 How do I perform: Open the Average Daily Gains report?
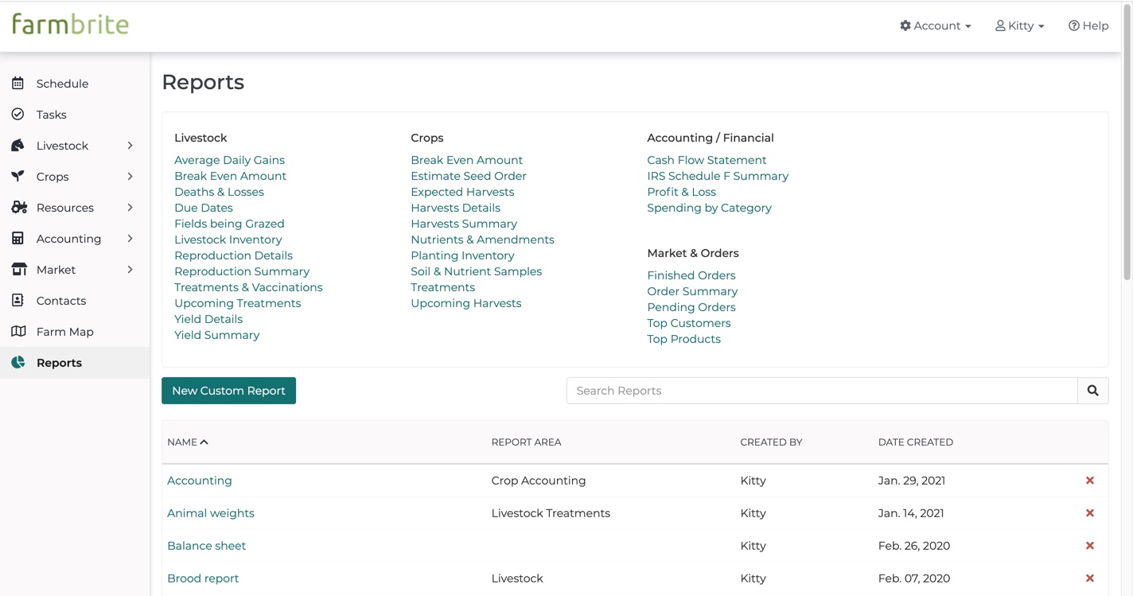pyautogui.click(x=229, y=160)
